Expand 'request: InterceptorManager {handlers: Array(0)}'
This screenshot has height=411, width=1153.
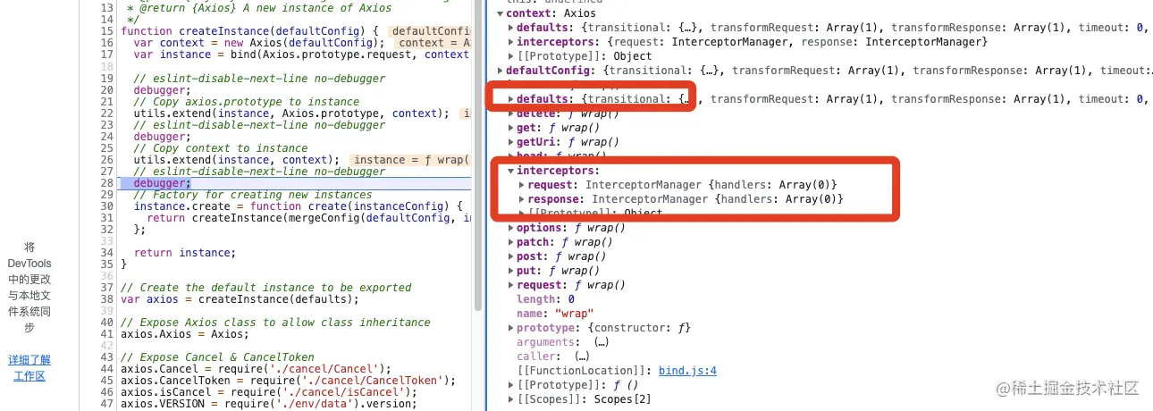click(x=522, y=185)
